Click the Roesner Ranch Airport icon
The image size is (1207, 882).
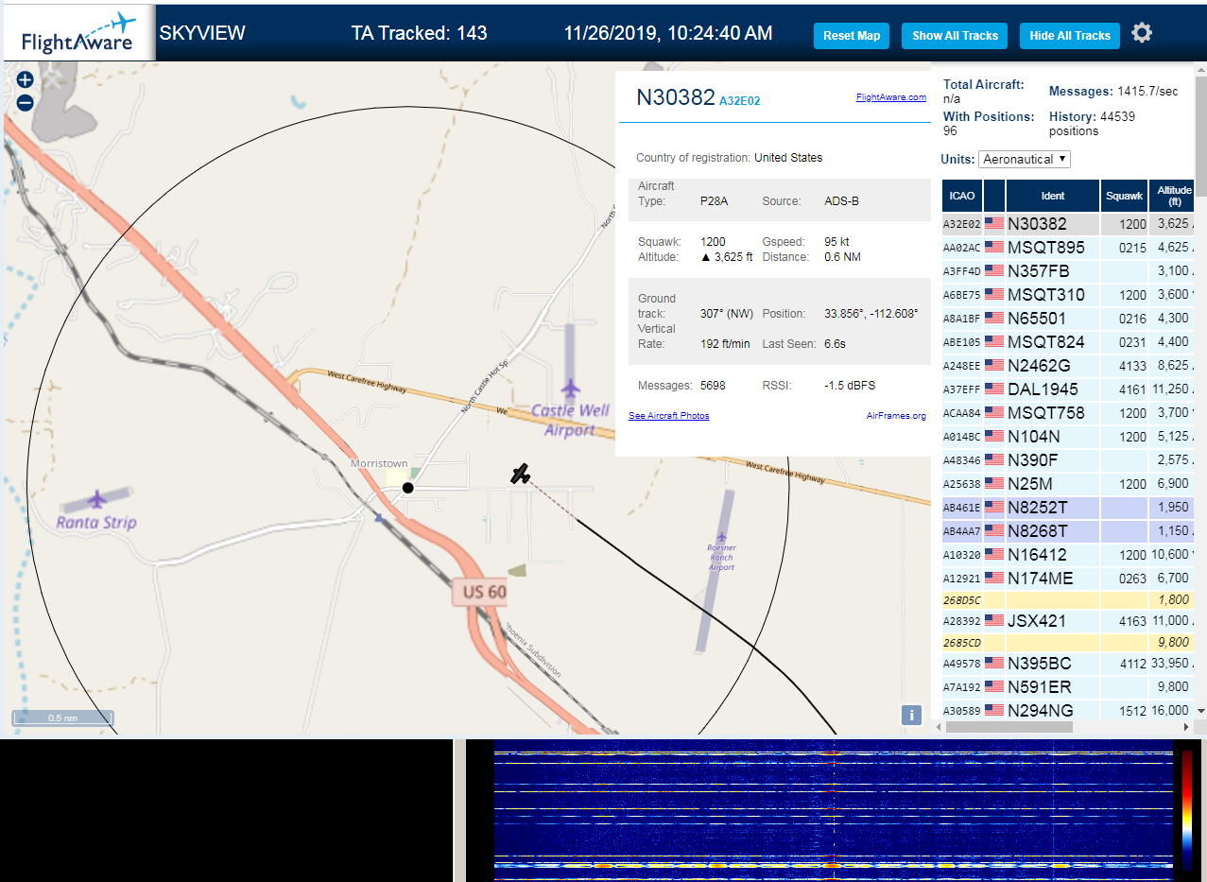pos(721,538)
